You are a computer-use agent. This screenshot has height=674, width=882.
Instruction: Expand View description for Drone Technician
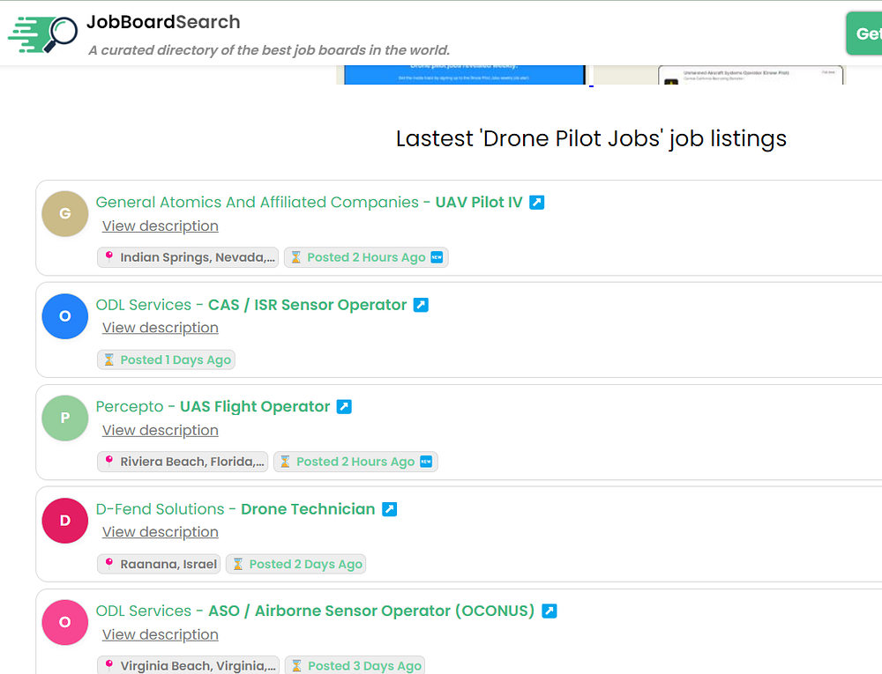161,532
